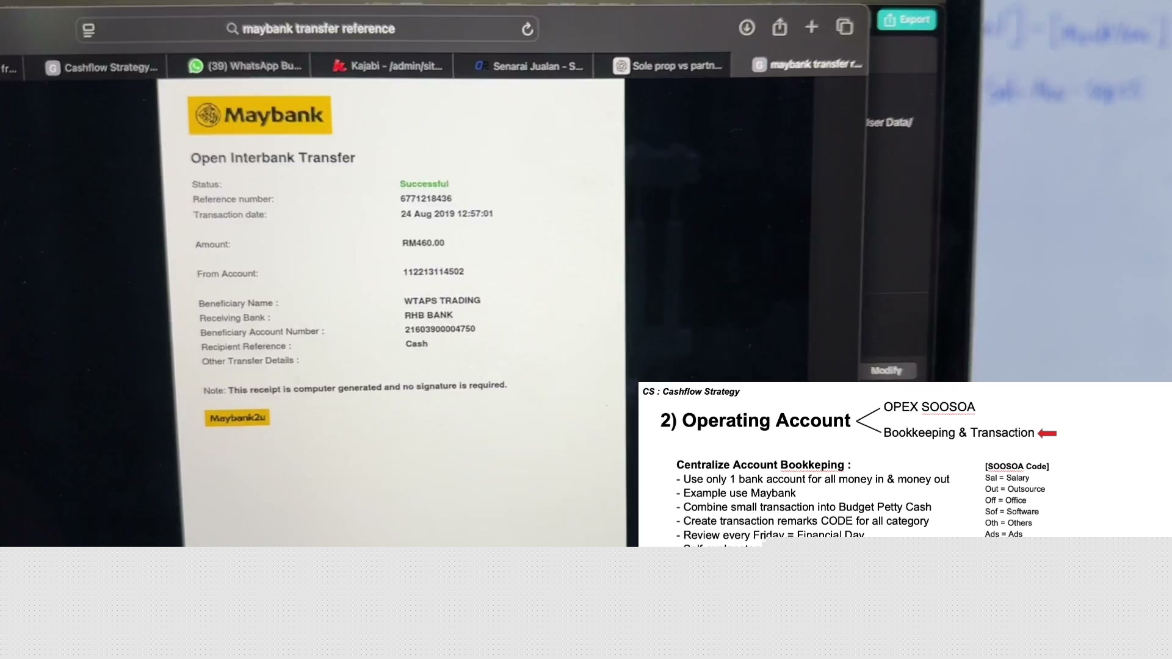Click the Example use Maybank bullet
The height and width of the screenshot is (659, 1172).
(x=736, y=493)
